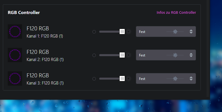The height and width of the screenshot is (112, 222).
Task: Select the Kanal 2 fan ring thumbnail
Action: (15, 55)
